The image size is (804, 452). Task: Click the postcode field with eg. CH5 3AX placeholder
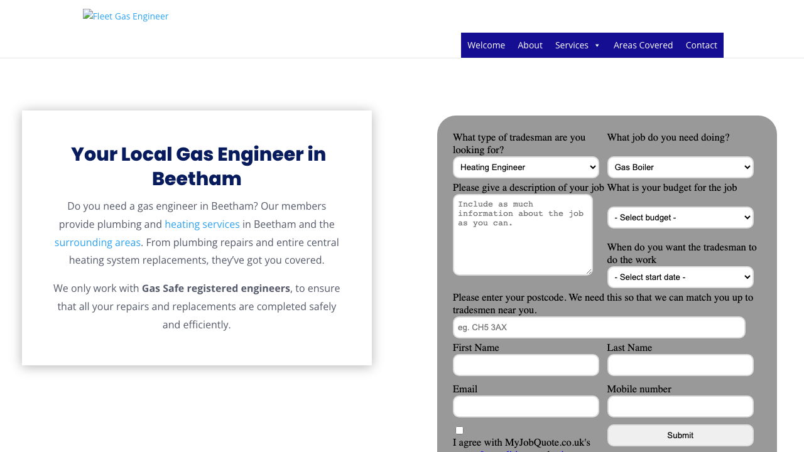click(x=599, y=327)
